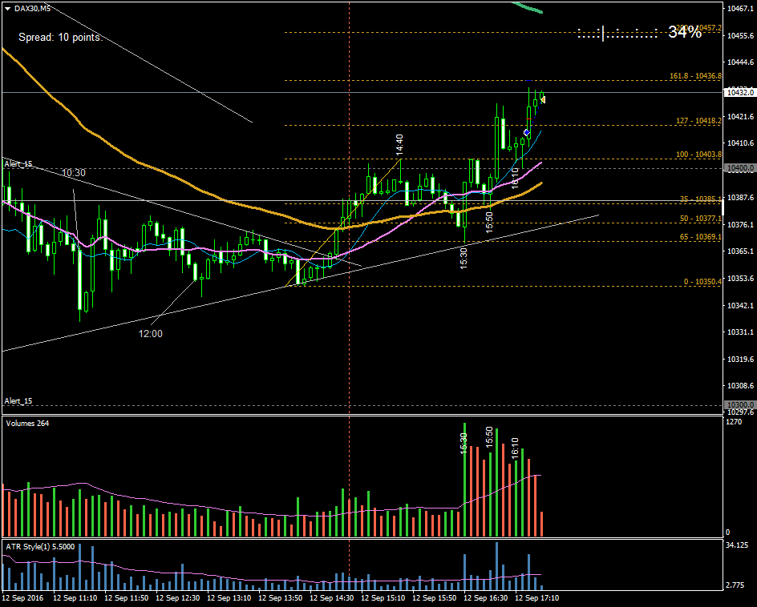Select the lower Alert_15 label near 10300
Viewport: 757px width, 607px height.
[17, 400]
